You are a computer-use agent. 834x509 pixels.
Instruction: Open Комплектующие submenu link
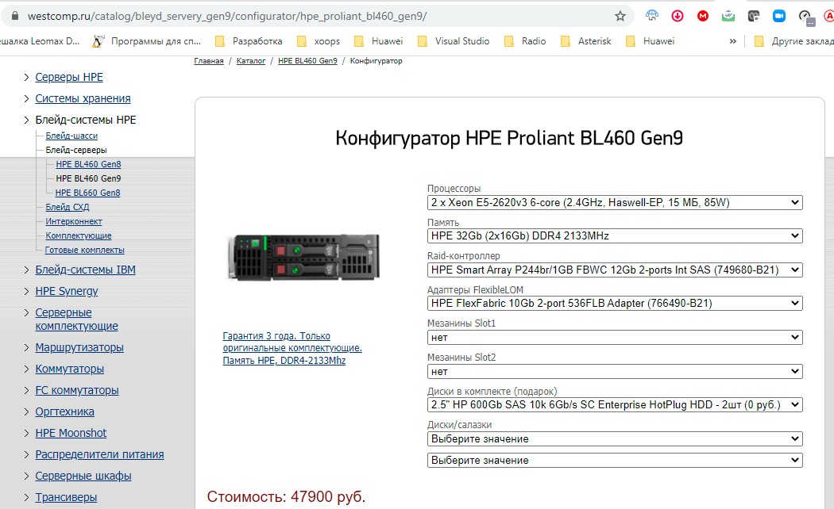click(x=78, y=236)
